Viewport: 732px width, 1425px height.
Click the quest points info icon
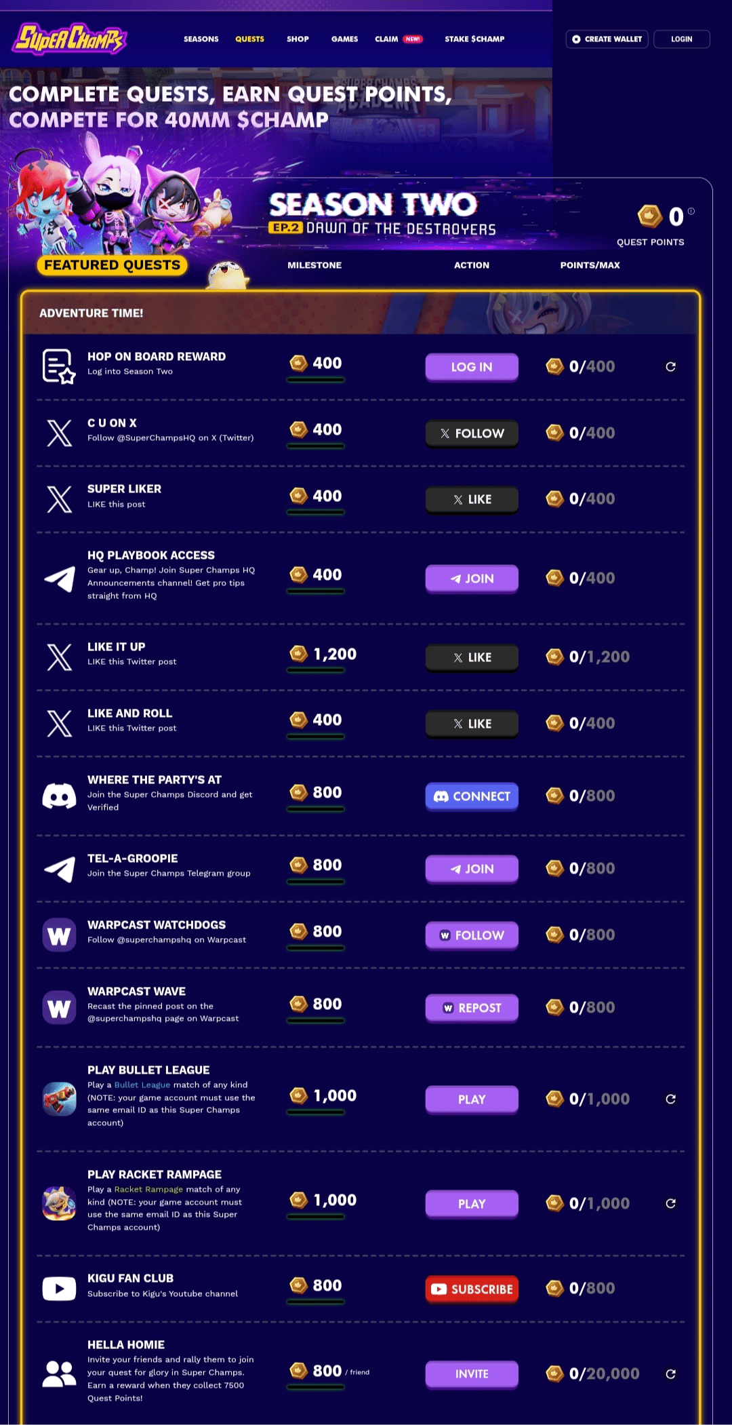pos(691,211)
